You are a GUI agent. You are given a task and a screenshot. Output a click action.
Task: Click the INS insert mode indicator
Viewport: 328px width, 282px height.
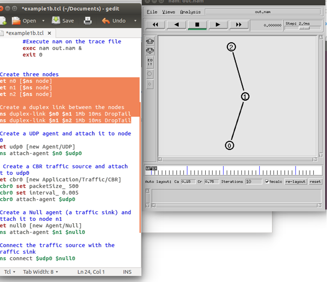coord(127,272)
